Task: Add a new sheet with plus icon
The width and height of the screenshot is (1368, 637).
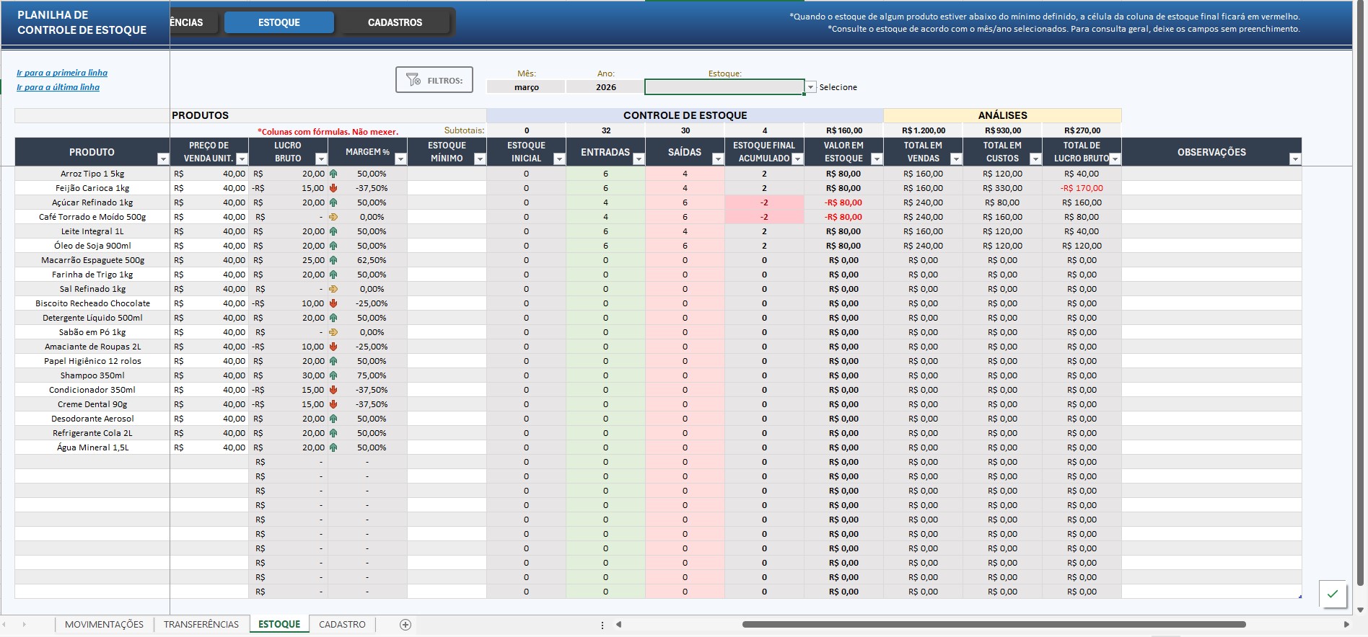Action: click(405, 625)
